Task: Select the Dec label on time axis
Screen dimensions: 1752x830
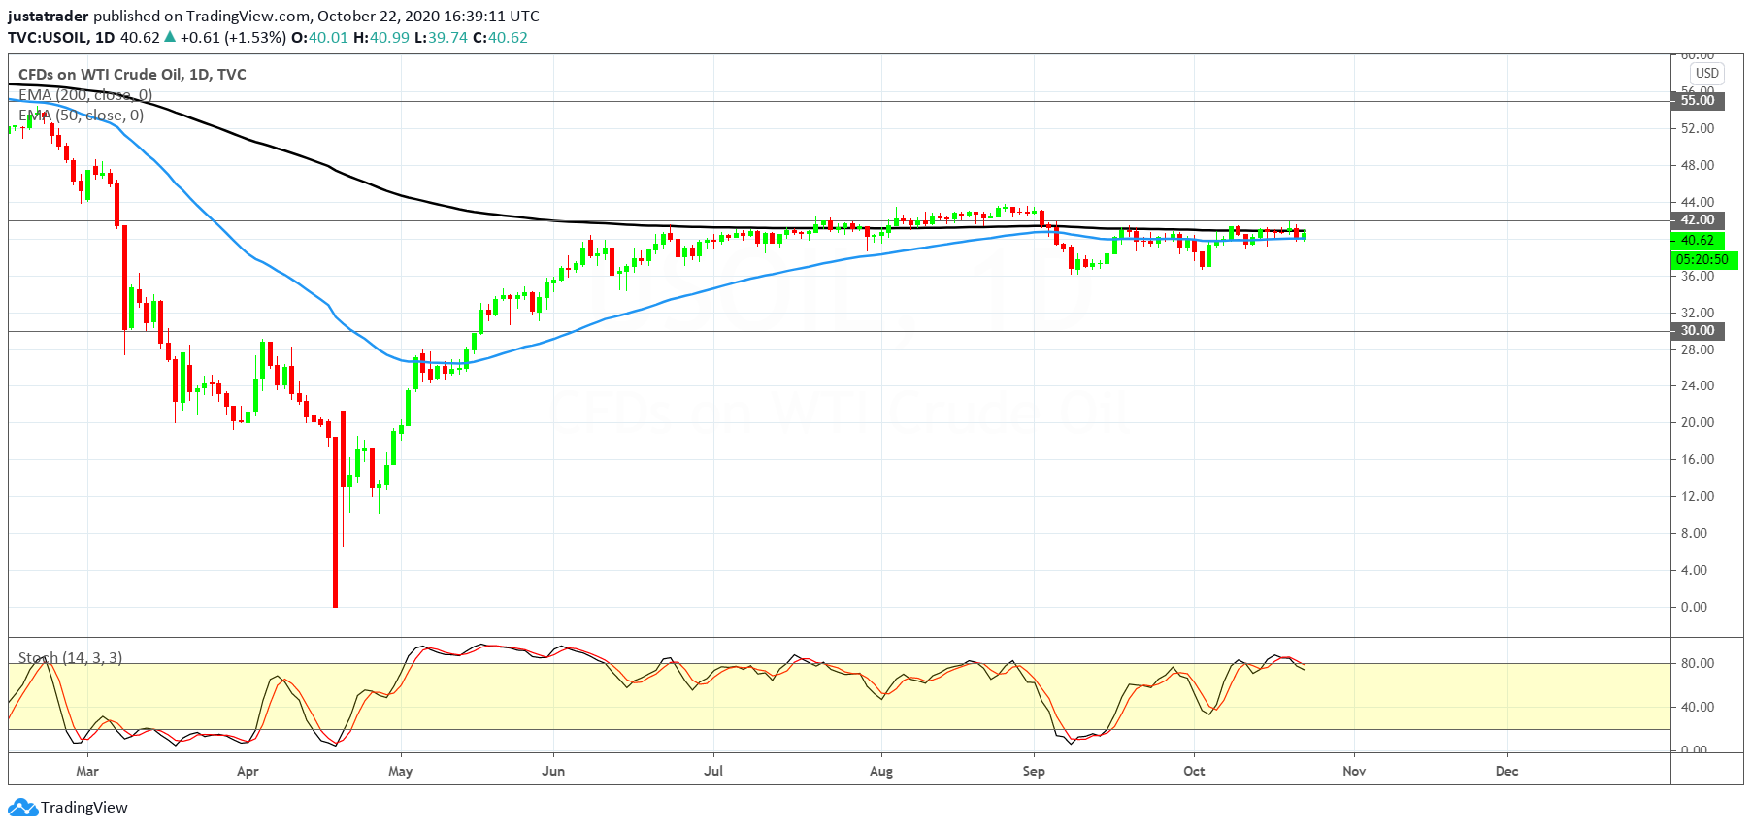Action: click(1506, 771)
